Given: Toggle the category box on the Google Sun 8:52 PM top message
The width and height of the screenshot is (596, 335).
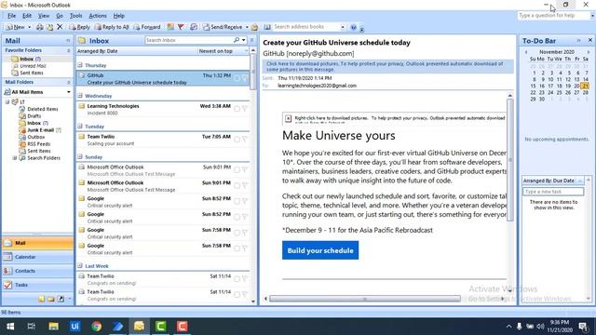Looking at the screenshot, I should coord(237,201).
